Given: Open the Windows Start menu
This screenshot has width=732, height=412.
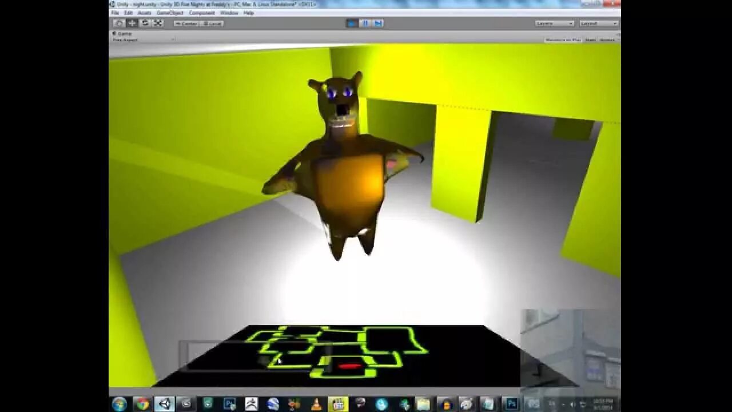Looking at the screenshot, I should pyautogui.click(x=120, y=404).
